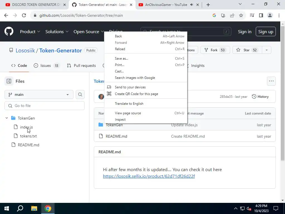Click the Go to file input
The image size is (285, 214).
pyautogui.click(x=45, y=106)
